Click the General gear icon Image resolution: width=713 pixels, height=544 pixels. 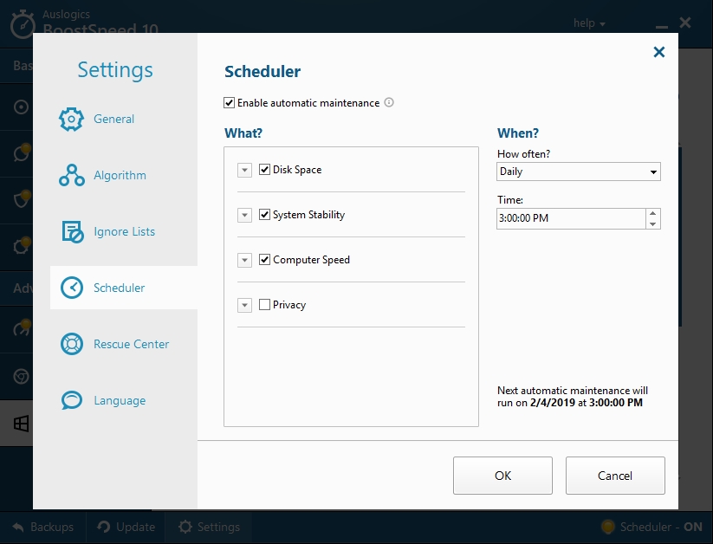(71, 120)
